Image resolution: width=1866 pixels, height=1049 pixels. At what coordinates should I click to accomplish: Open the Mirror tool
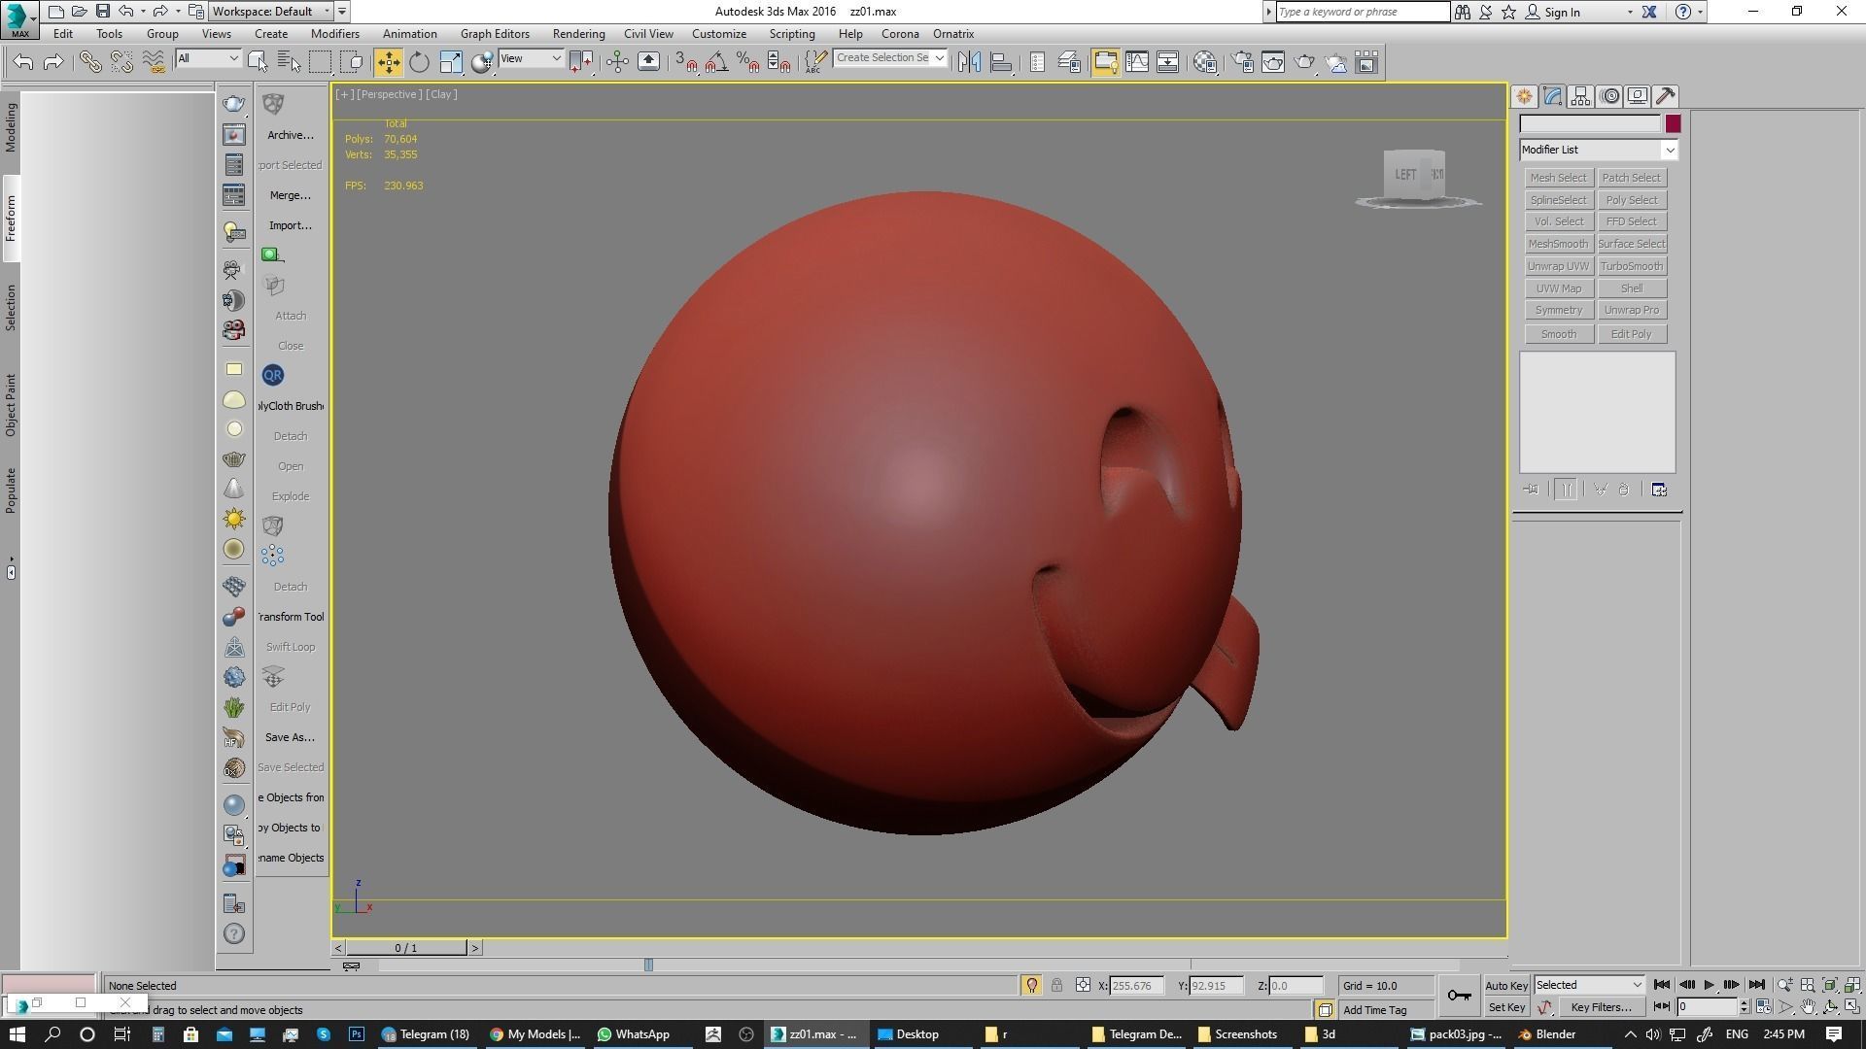969,62
